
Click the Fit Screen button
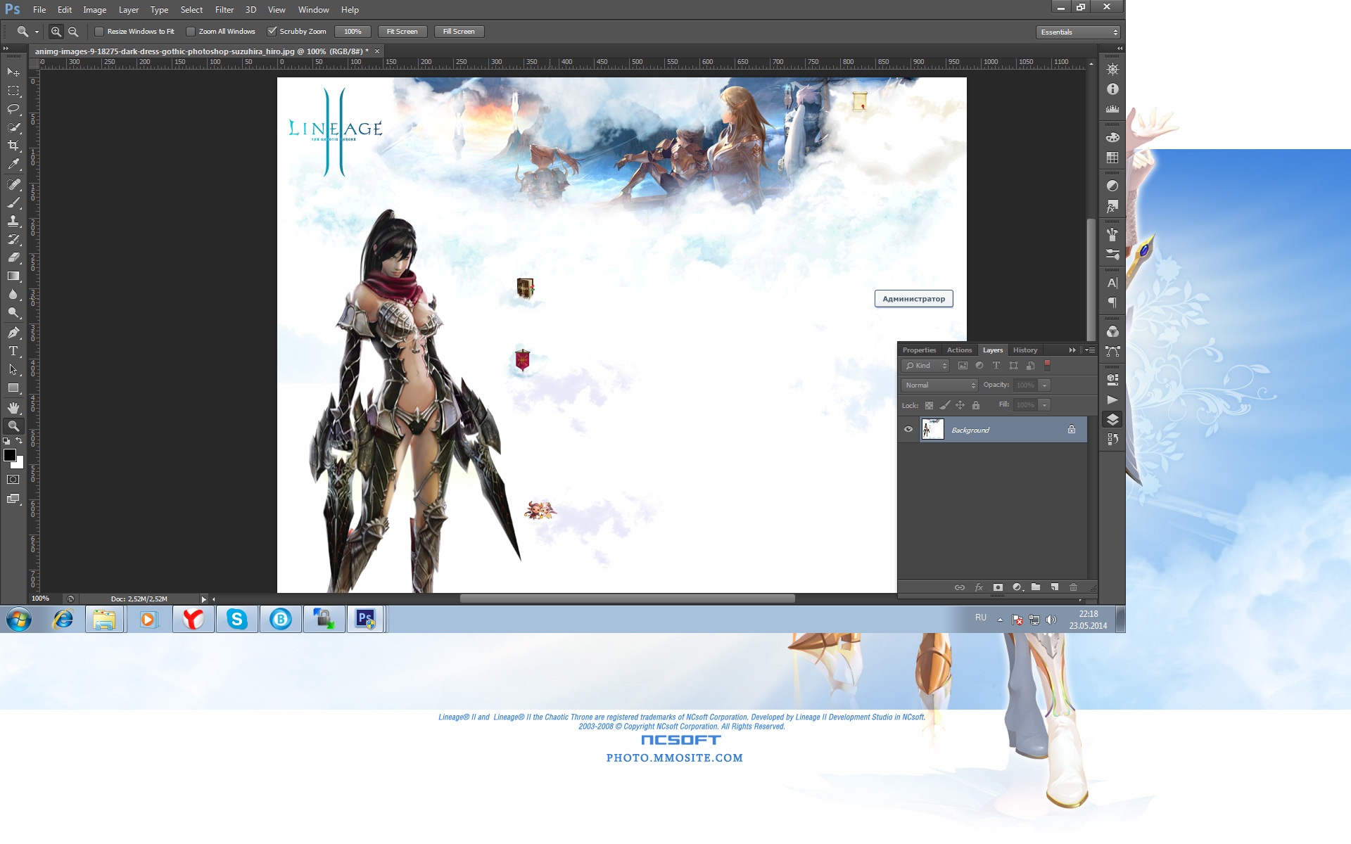(402, 32)
